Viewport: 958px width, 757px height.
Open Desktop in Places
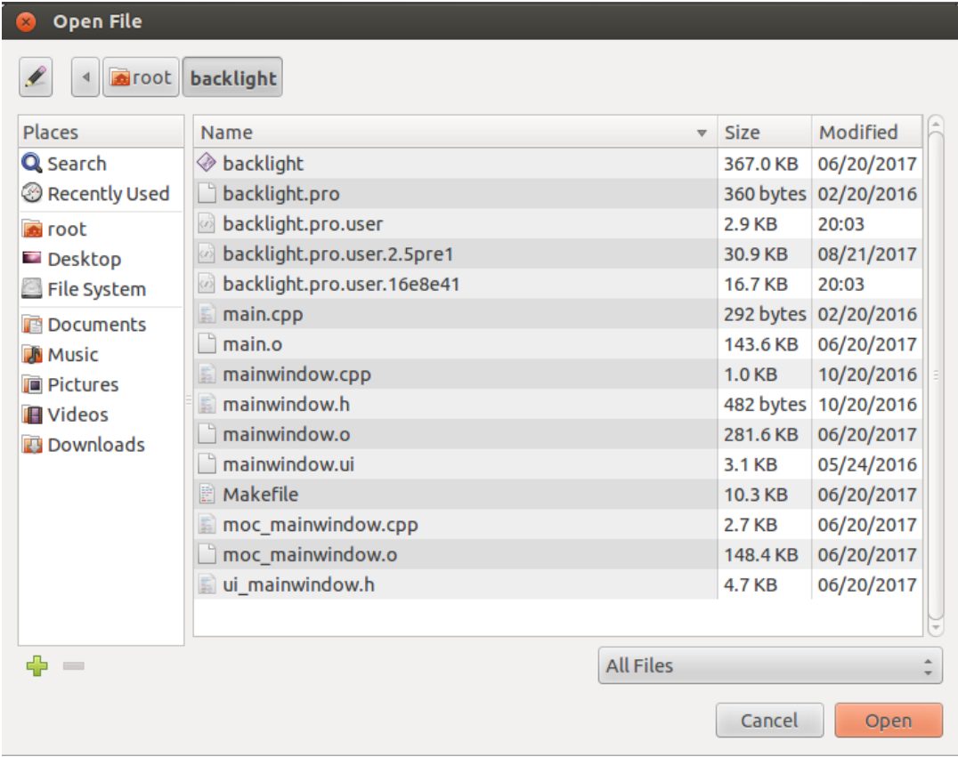pyautogui.click(x=101, y=259)
